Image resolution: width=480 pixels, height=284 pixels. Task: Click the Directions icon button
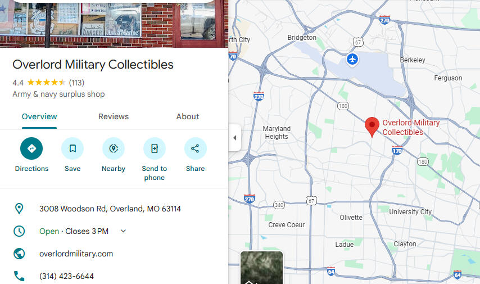(31, 148)
